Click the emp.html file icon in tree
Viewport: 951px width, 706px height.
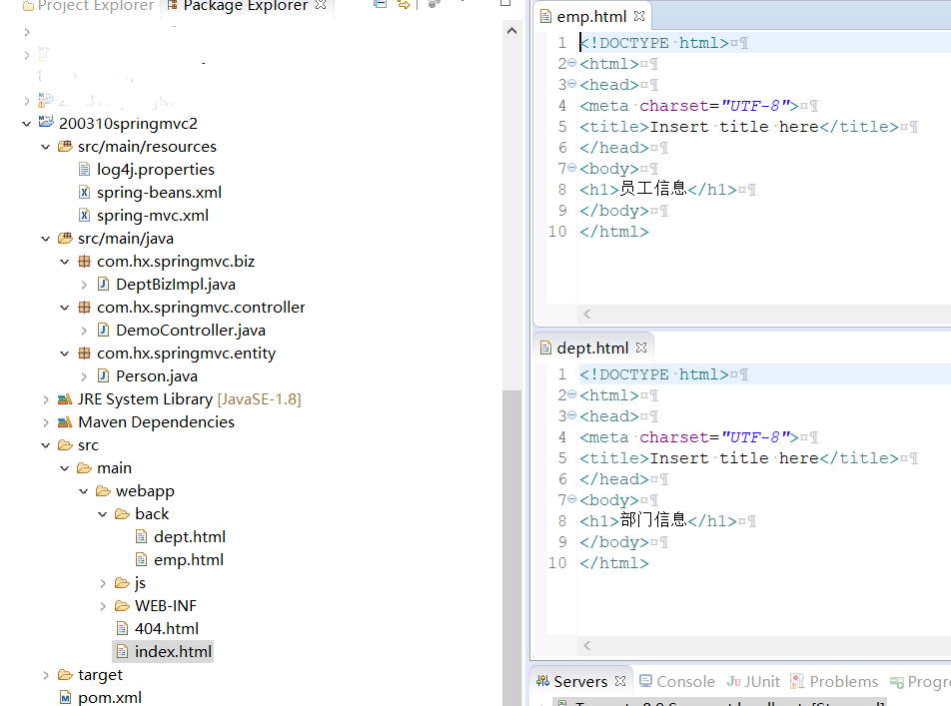coord(141,560)
